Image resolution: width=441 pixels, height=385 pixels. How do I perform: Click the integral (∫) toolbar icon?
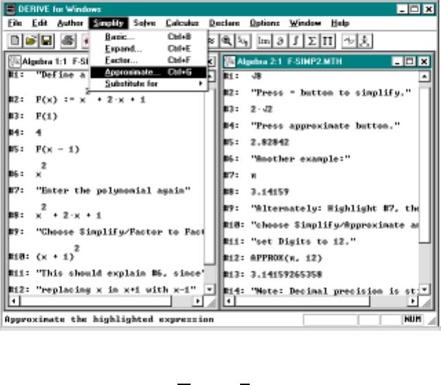pos(296,41)
